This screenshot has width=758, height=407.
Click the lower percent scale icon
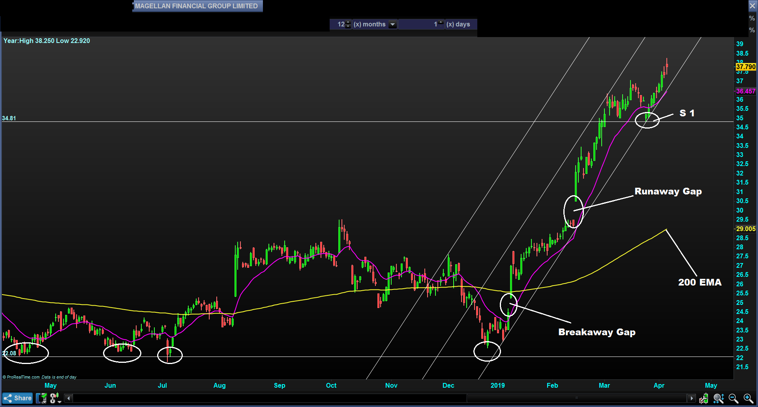(752, 30)
